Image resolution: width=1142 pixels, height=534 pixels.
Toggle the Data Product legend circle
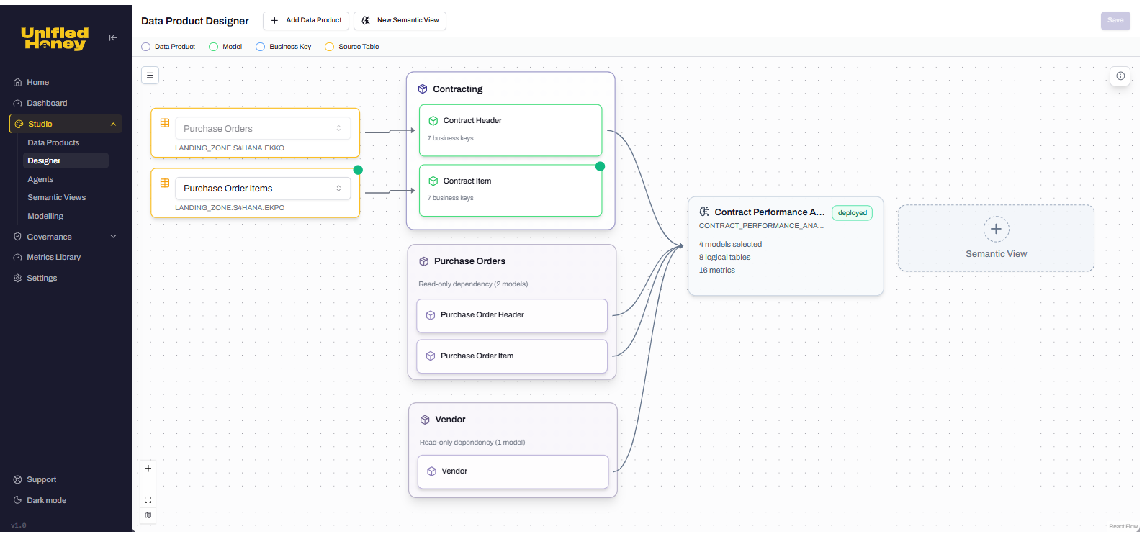146,47
